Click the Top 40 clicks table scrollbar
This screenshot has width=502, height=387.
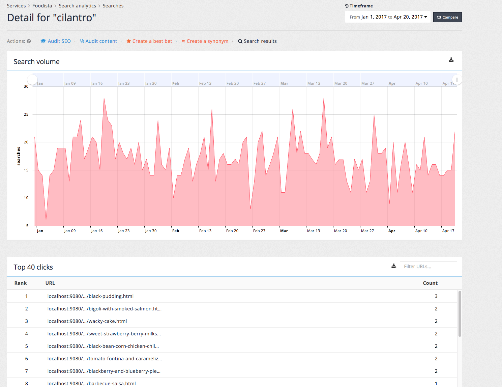460,314
